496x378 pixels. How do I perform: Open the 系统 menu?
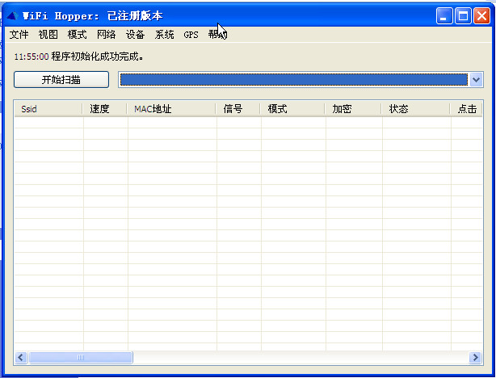pos(165,35)
